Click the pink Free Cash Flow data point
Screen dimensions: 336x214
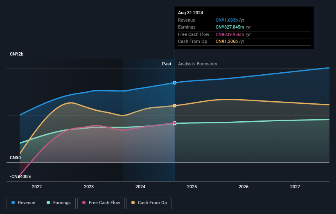[175, 123]
